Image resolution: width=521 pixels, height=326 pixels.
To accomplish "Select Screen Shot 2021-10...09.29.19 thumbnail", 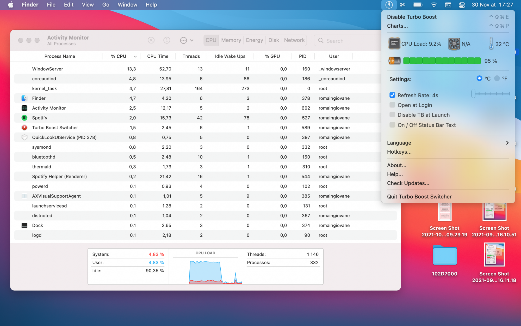I will (445, 212).
